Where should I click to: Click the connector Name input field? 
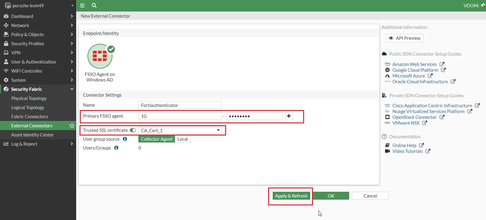coord(180,105)
